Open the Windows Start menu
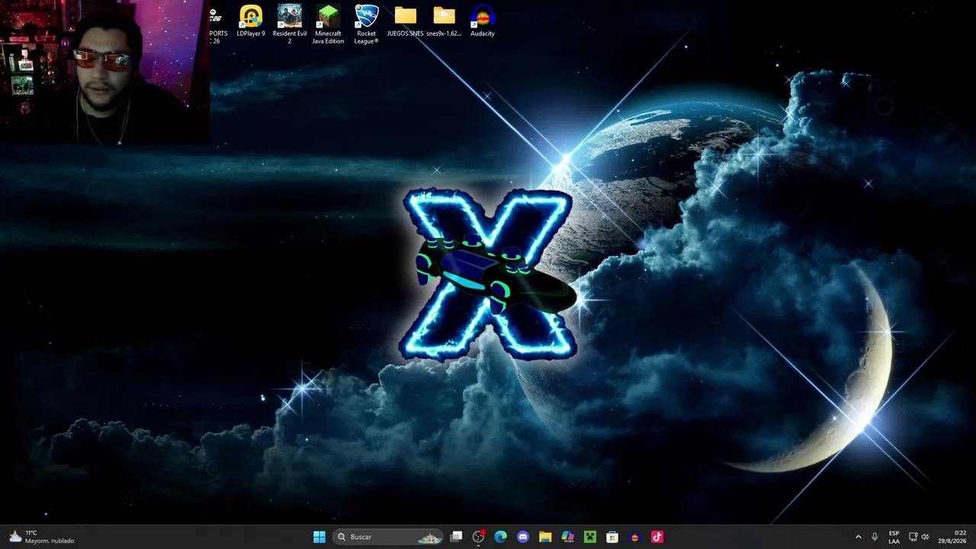The width and height of the screenshot is (976, 549). pos(319,537)
